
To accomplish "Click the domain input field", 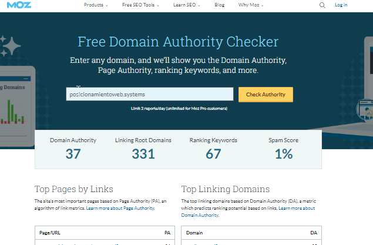I will pyautogui.click(x=150, y=94).
